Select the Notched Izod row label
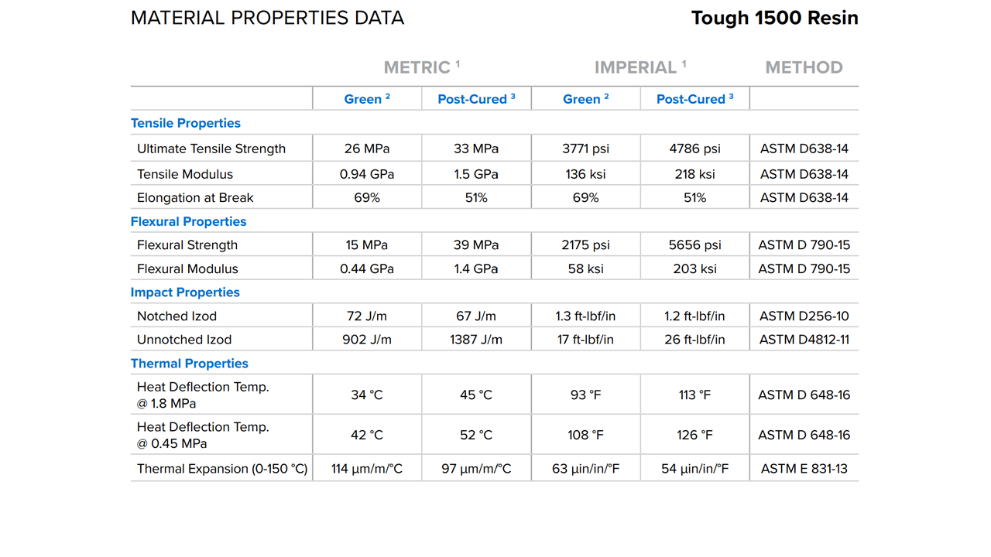The width and height of the screenshot is (991, 557). [177, 316]
